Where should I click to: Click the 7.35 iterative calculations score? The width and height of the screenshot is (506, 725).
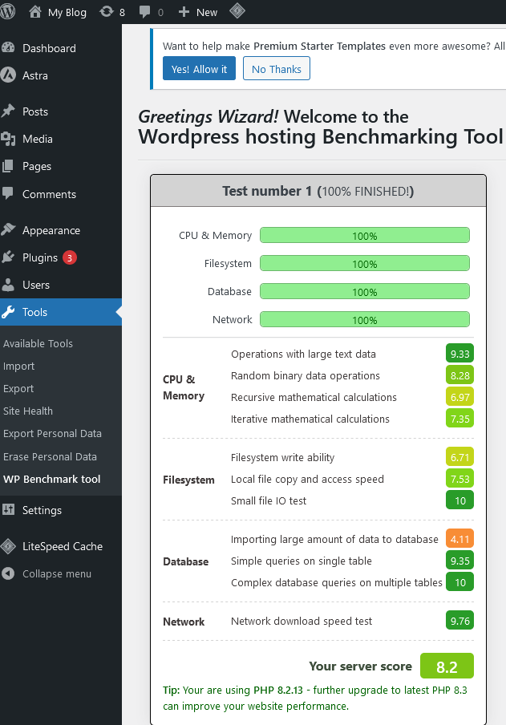(x=459, y=419)
